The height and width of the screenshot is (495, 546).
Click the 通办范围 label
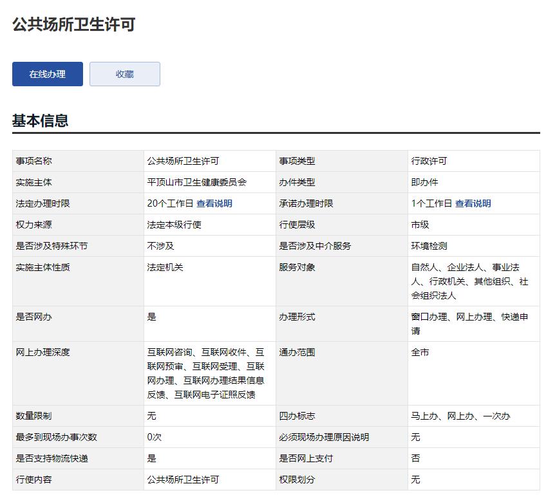(297, 352)
